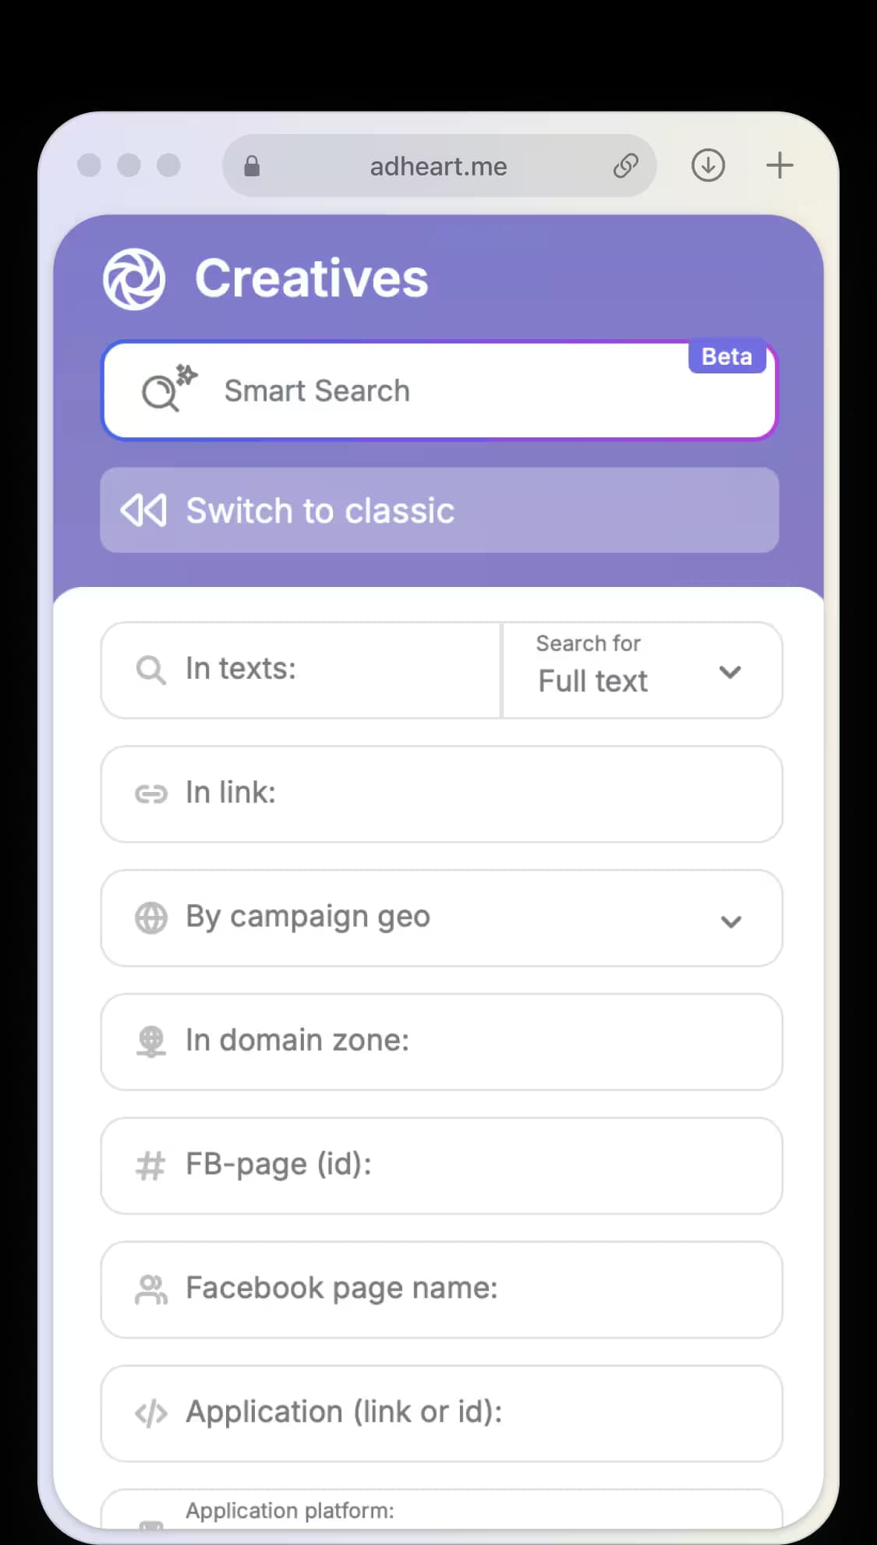This screenshot has width=877, height=1545.
Task: Click the Creatives shutter logo icon
Action: (134, 278)
